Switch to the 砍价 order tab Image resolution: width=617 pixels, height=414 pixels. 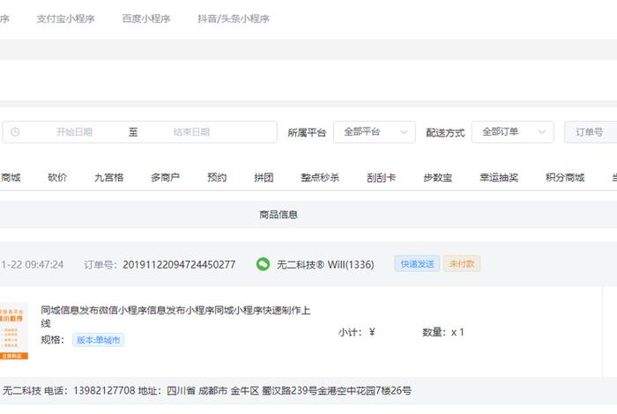57,178
